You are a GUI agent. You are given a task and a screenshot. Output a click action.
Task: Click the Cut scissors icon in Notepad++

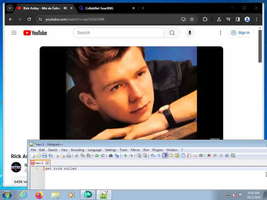pos(77,155)
